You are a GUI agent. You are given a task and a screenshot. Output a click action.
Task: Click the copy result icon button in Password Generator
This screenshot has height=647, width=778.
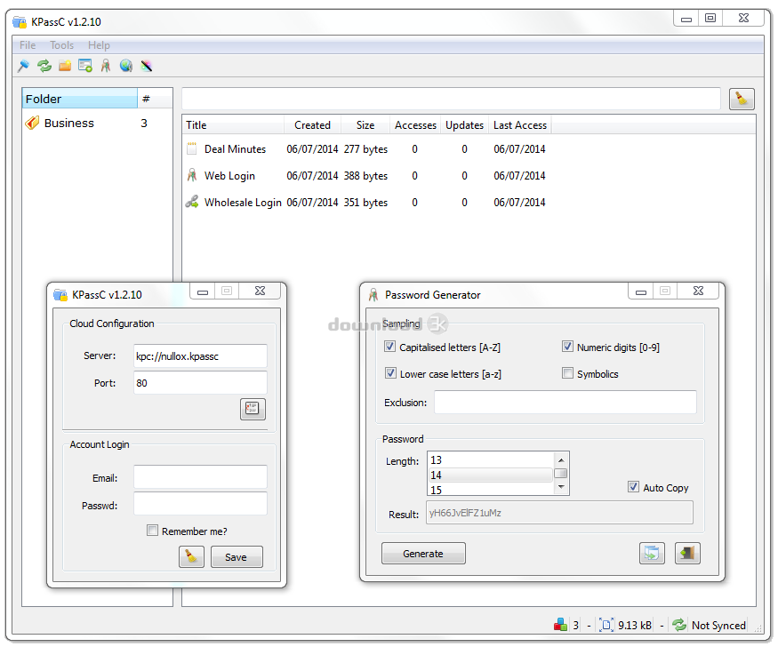652,553
